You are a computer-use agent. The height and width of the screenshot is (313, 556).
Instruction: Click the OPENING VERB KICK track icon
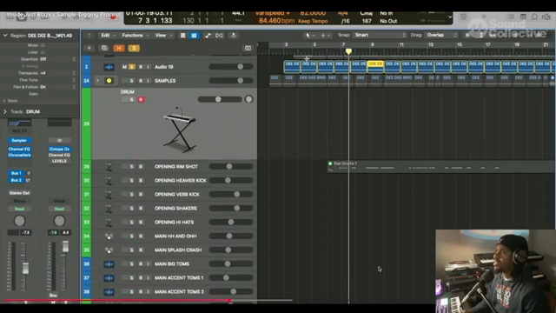[109, 195]
